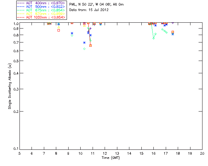Screen dimensions: 208x166
Task: Click the legend entry AOT 870nm <0.959>
Action: tap(41, 14)
